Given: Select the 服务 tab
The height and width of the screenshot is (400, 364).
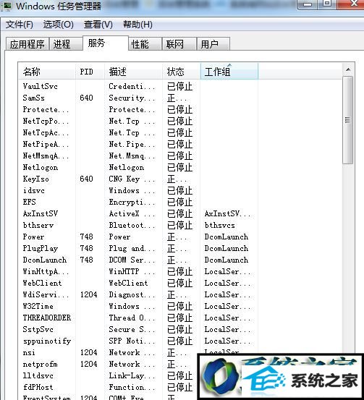Looking at the screenshot, I should [x=106, y=43].
